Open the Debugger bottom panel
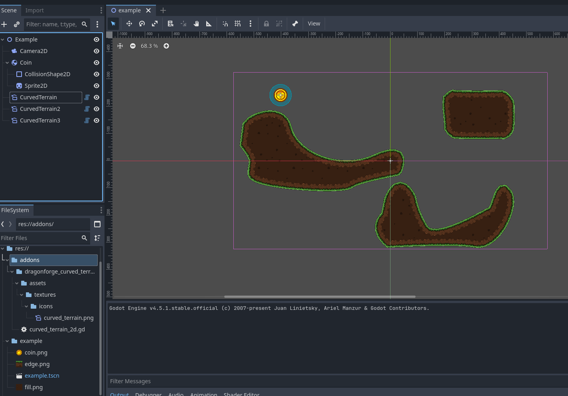568x396 pixels. pyautogui.click(x=148, y=394)
